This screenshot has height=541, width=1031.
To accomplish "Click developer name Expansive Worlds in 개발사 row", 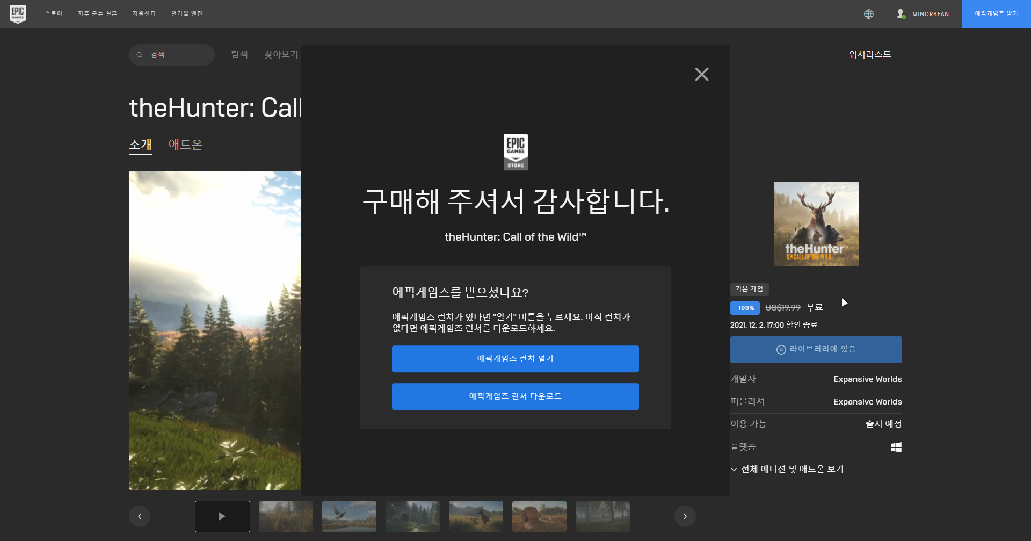I will tap(867, 379).
